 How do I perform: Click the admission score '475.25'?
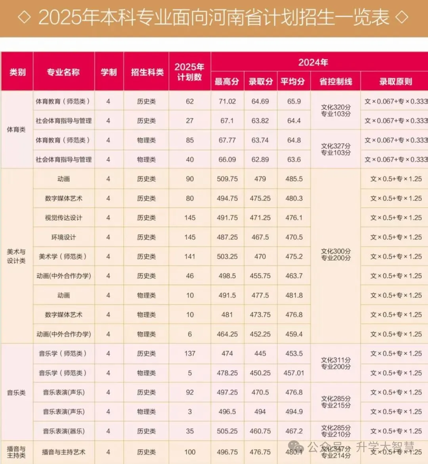coord(260,198)
